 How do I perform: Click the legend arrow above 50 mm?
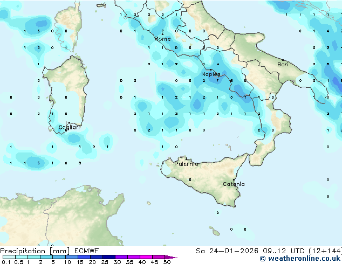(171, 257)
